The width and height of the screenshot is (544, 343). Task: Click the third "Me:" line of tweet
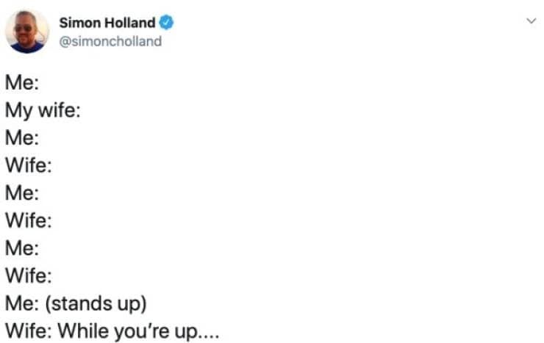22,193
